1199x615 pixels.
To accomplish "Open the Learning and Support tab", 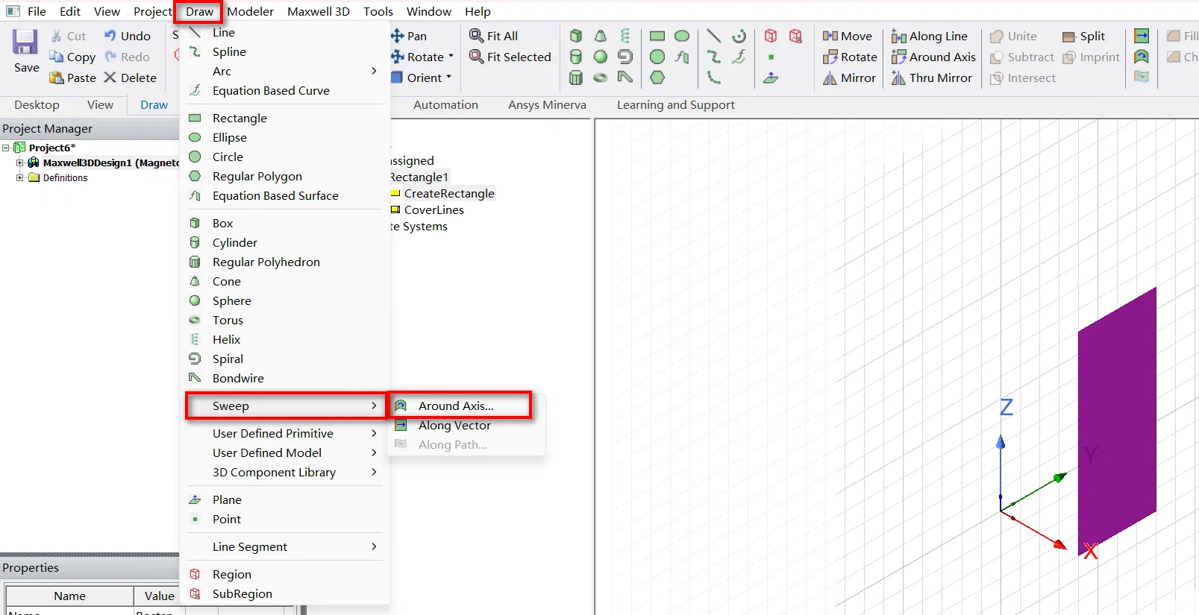I will [x=675, y=105].
